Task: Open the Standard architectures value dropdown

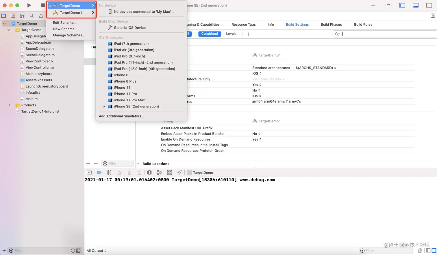Action: click(294, 68)
